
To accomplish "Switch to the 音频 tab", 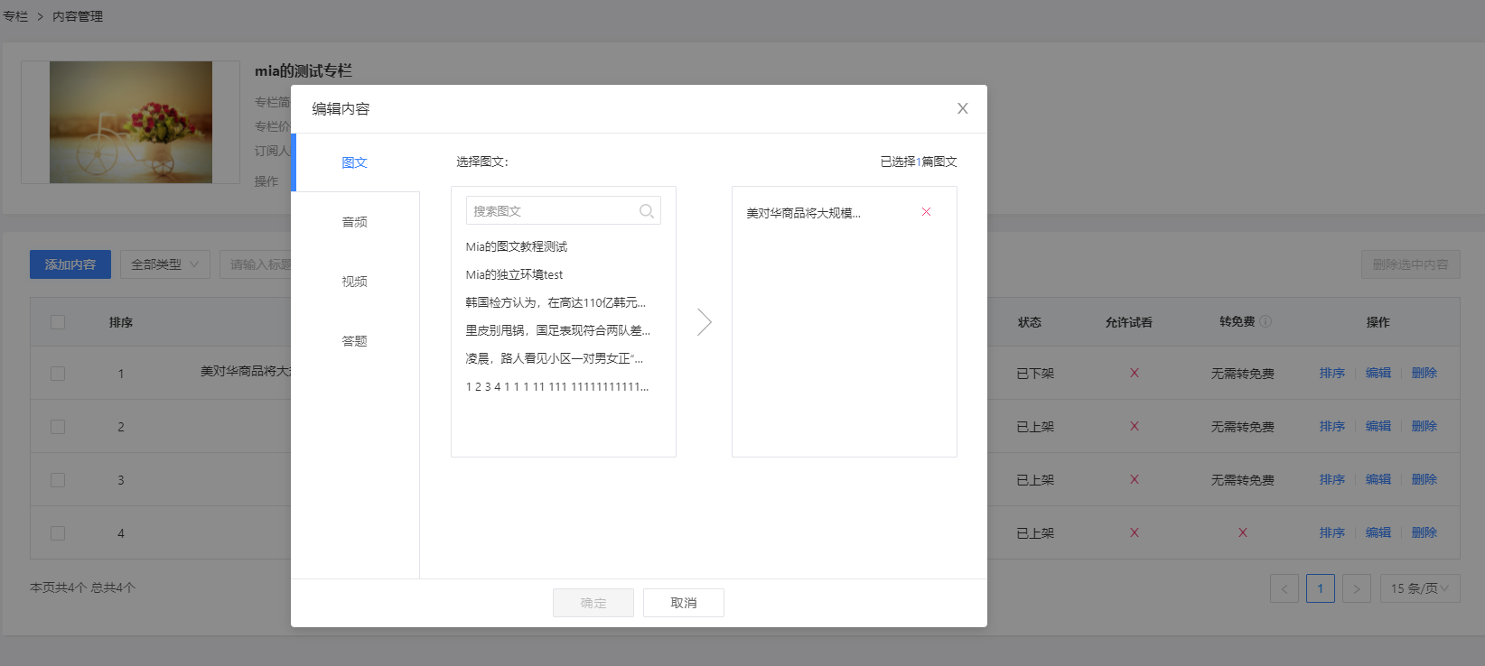I will coord(354,222).
